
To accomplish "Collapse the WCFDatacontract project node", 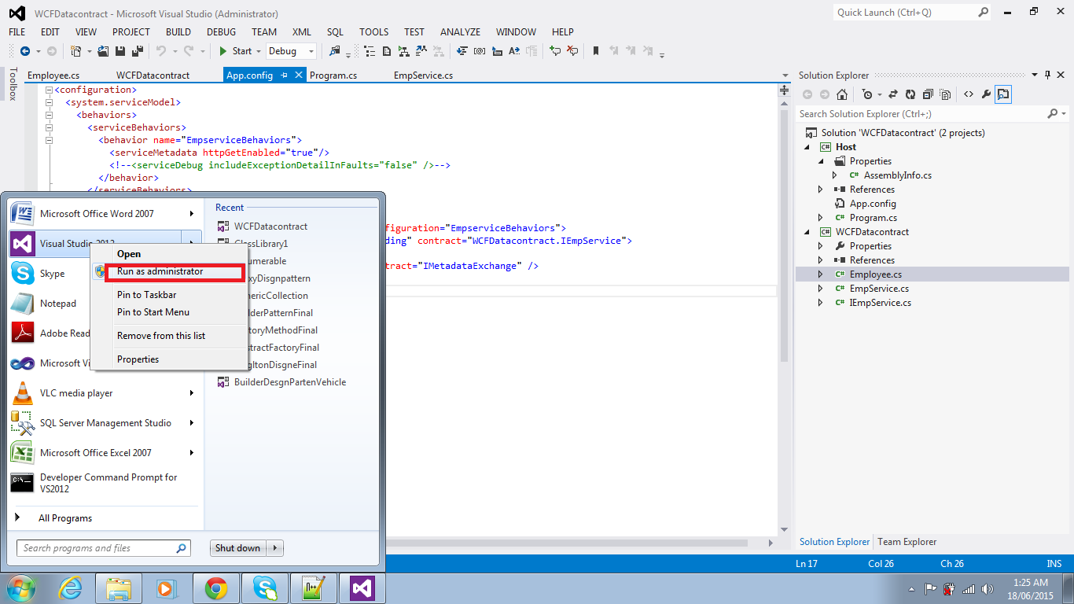I will 807,232.
